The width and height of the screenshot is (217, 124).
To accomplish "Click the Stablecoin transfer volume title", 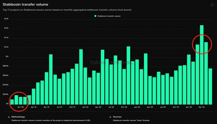I will coord(25,4).
